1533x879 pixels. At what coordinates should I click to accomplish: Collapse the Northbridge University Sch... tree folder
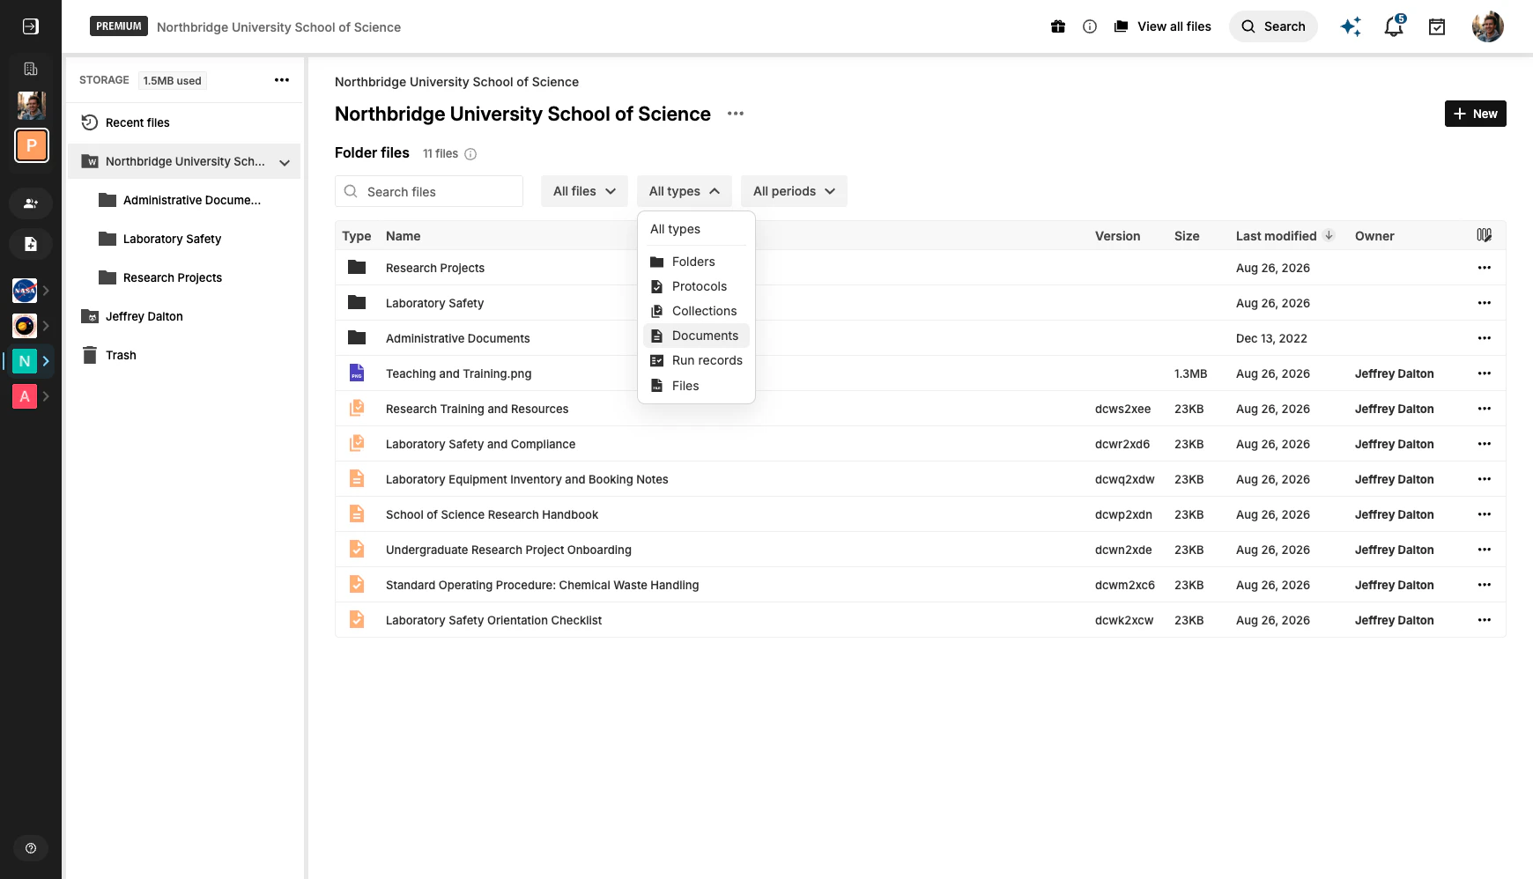click(x=285, y=162)
